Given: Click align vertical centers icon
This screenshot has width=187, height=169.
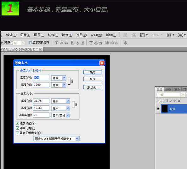Looking at the screenshot, I should [x=61, y=43].
